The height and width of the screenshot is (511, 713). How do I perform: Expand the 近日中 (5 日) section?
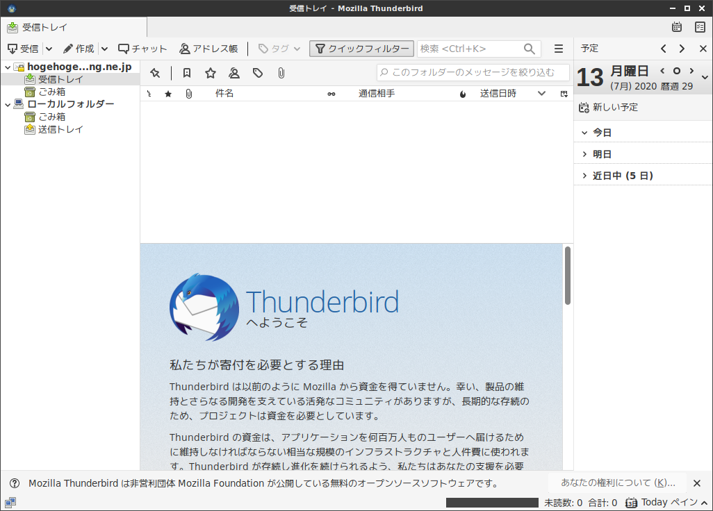[584, 176]
